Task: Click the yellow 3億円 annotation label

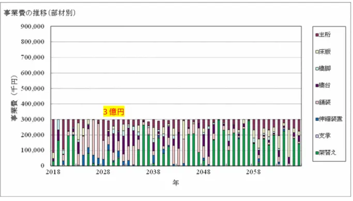Action: [x=114, y=111]
